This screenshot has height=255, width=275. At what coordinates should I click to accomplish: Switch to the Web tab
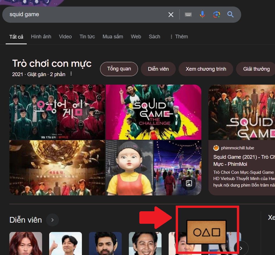click(x=136, y=37)
